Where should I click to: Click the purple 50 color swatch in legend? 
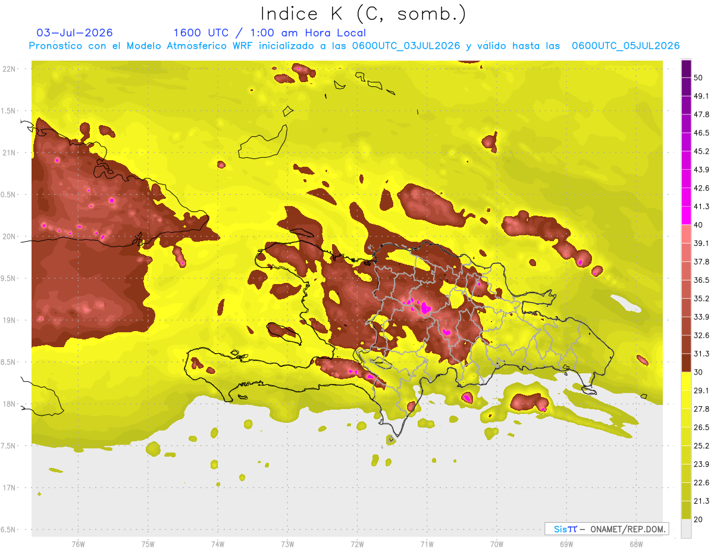(x=686, y=70)
